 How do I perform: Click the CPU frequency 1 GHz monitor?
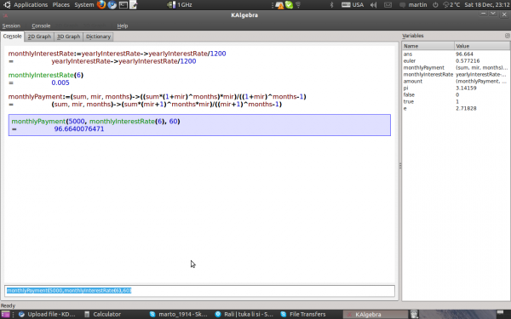pos(179,4)
